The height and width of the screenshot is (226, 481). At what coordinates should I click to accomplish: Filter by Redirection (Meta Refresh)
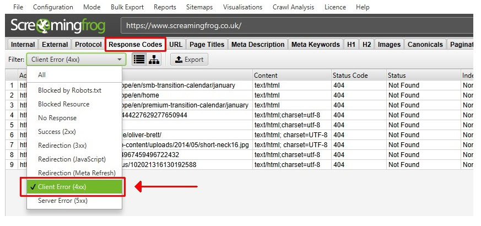coord(74,173)
